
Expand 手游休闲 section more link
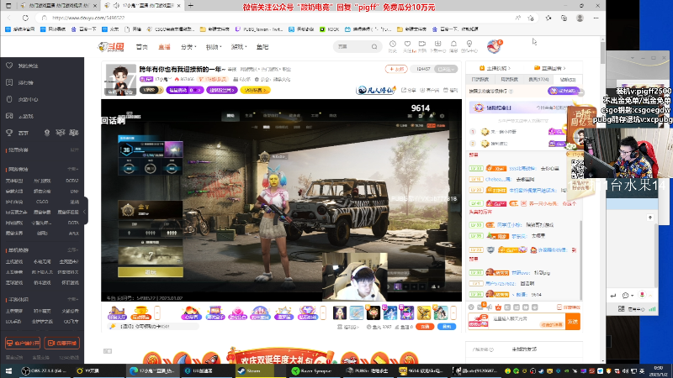pos(72,300)
